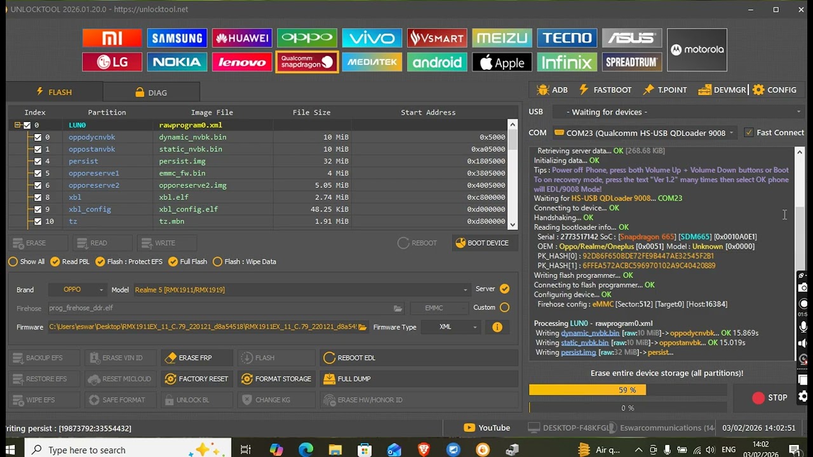
Task: Open Brave browser from the taskbar
Action: click(424, 450)
